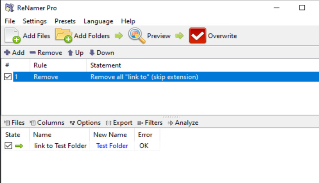319x183 pixels.
Task: Add a new rule with plus button
Action: coord(14,53)
